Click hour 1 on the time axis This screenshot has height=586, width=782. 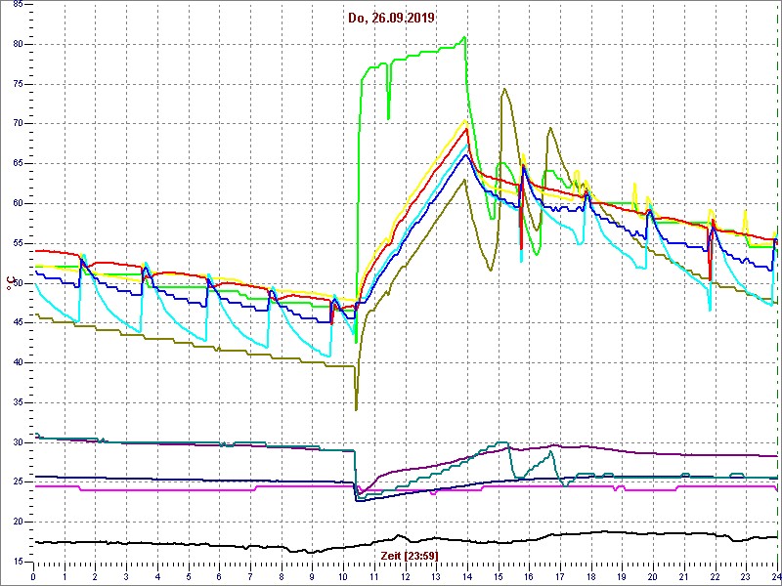pos(65,576)
